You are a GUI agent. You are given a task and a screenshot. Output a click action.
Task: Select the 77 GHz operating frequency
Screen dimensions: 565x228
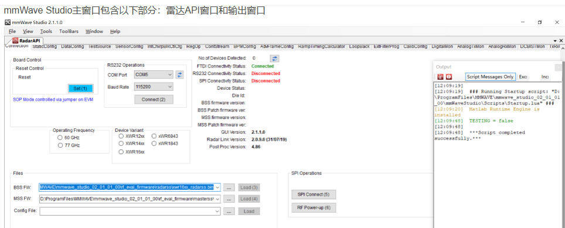pos(60,145)
